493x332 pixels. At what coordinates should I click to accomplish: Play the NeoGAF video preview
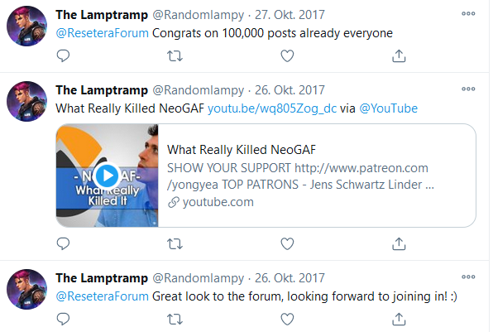[108, 176]
